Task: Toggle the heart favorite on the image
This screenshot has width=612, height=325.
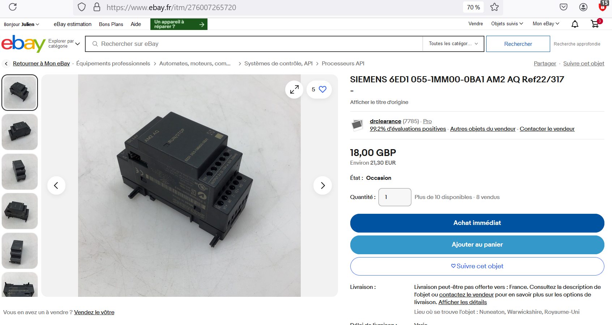Action: 322,89
